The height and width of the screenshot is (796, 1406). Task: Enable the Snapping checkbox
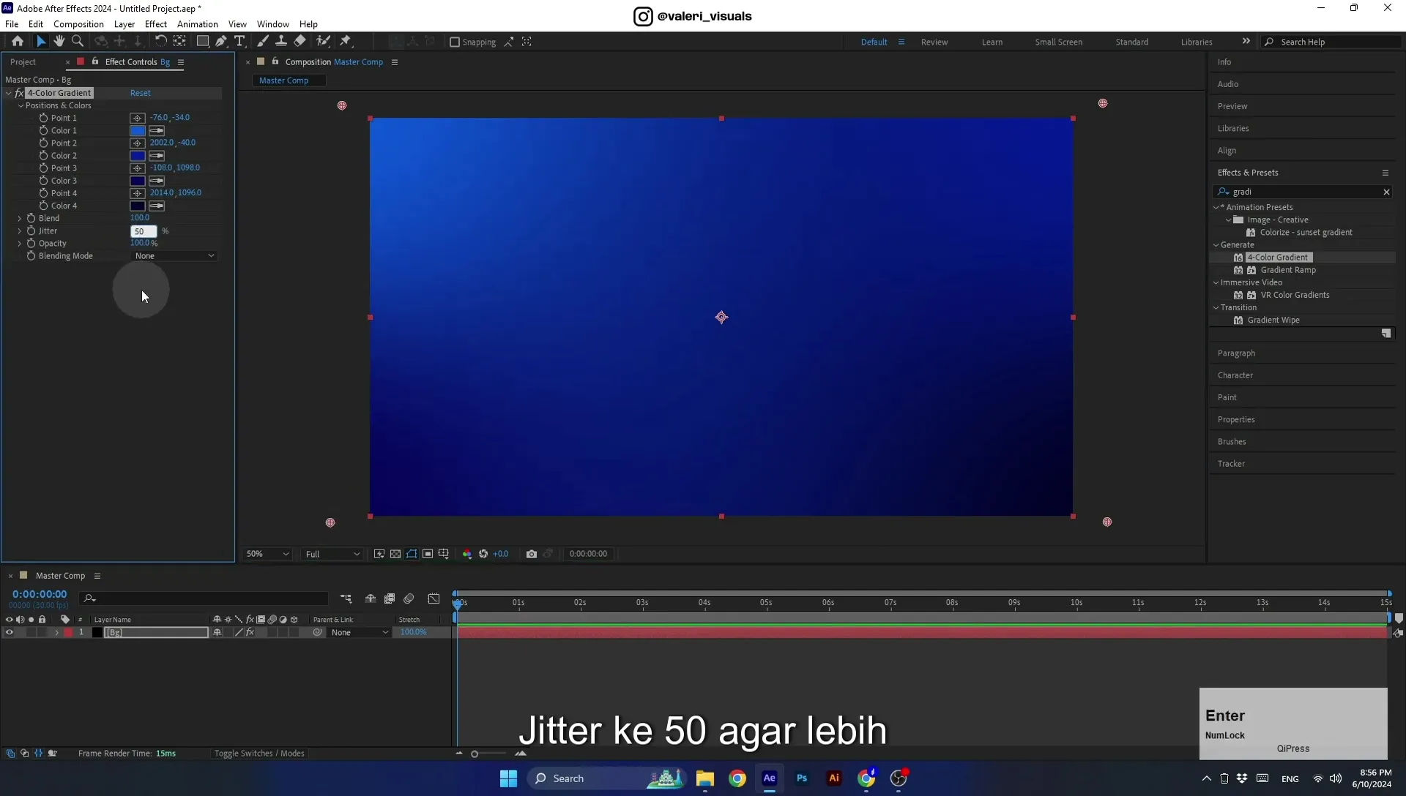454,42
